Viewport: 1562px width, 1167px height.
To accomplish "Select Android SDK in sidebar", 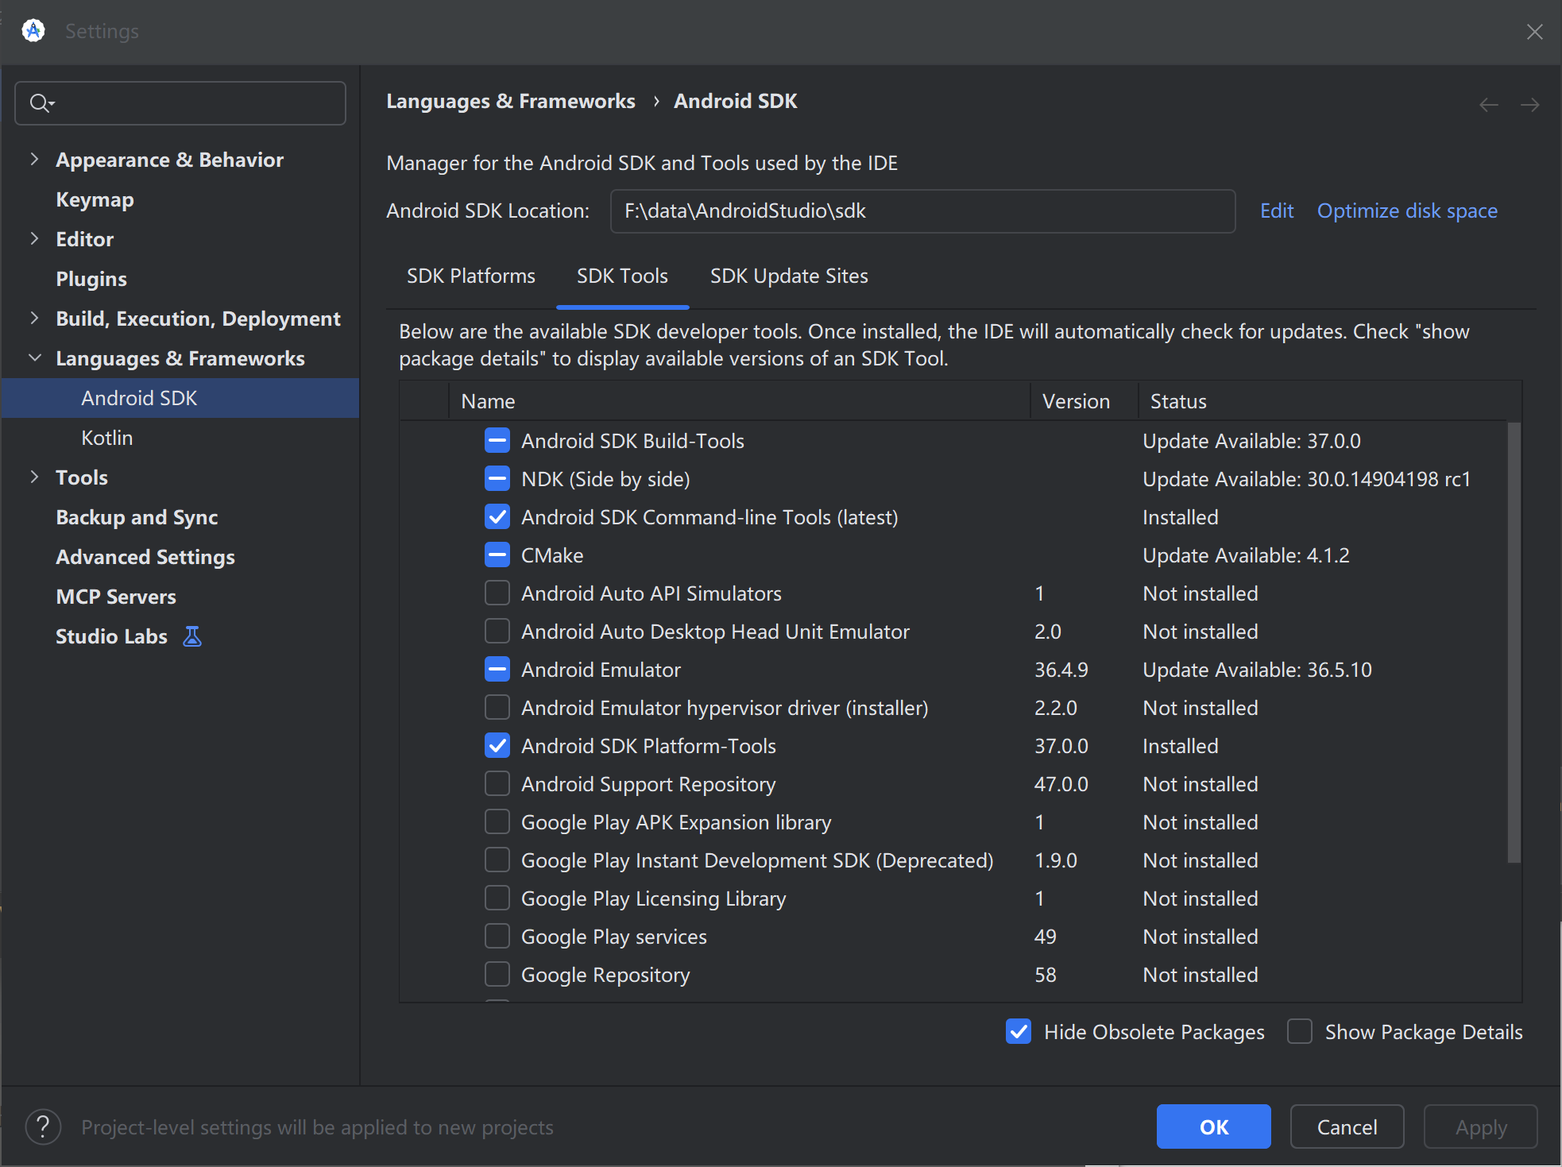I will 180,398.
